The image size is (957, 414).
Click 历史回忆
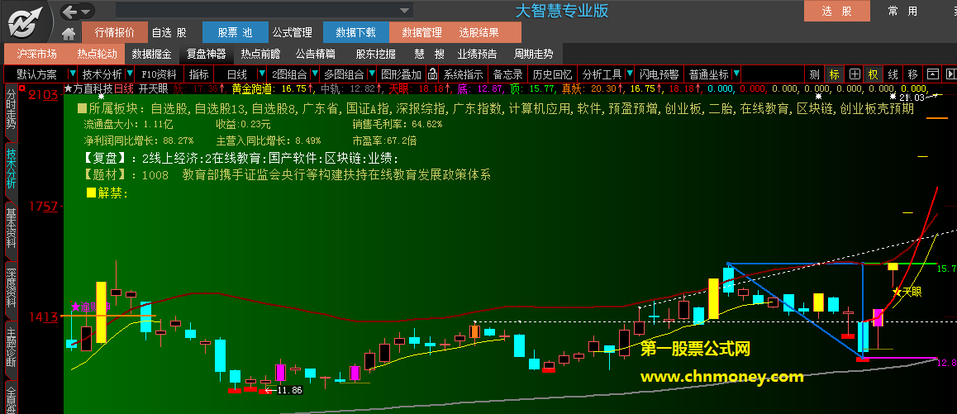tap(552, 74)
